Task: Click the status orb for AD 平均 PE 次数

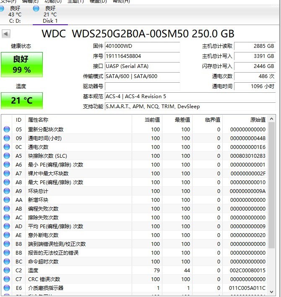Action: pos(7,226)
